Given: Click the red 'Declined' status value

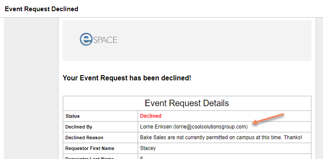Looking at the screenshot, I should point(151,116).
